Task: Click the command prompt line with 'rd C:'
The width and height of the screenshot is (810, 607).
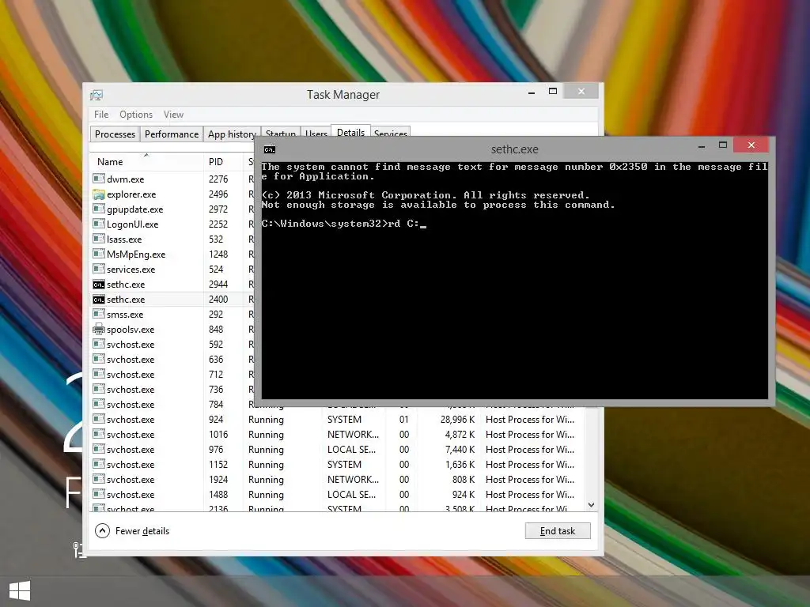Action: click(x=343, y=224)
